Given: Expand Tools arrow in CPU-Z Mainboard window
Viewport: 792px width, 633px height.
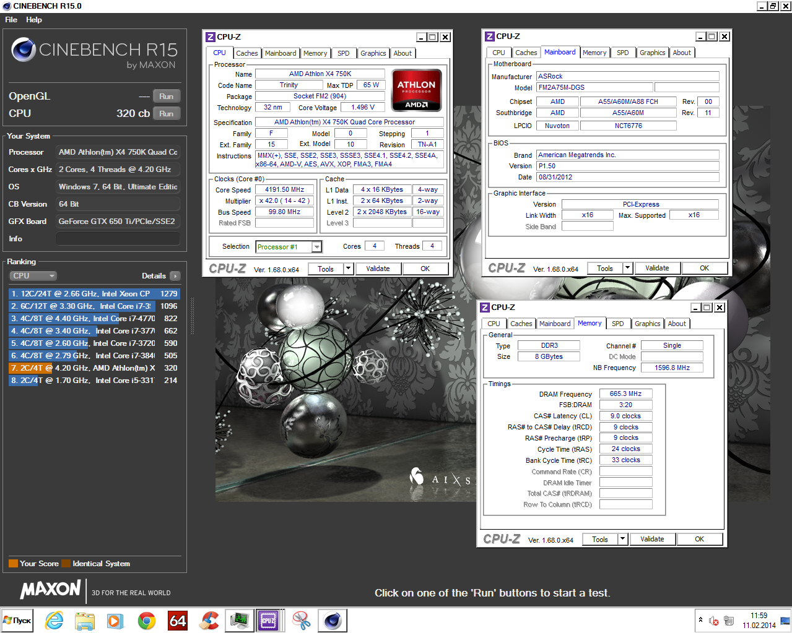Looking at the screenshot, I should [628, 269].
